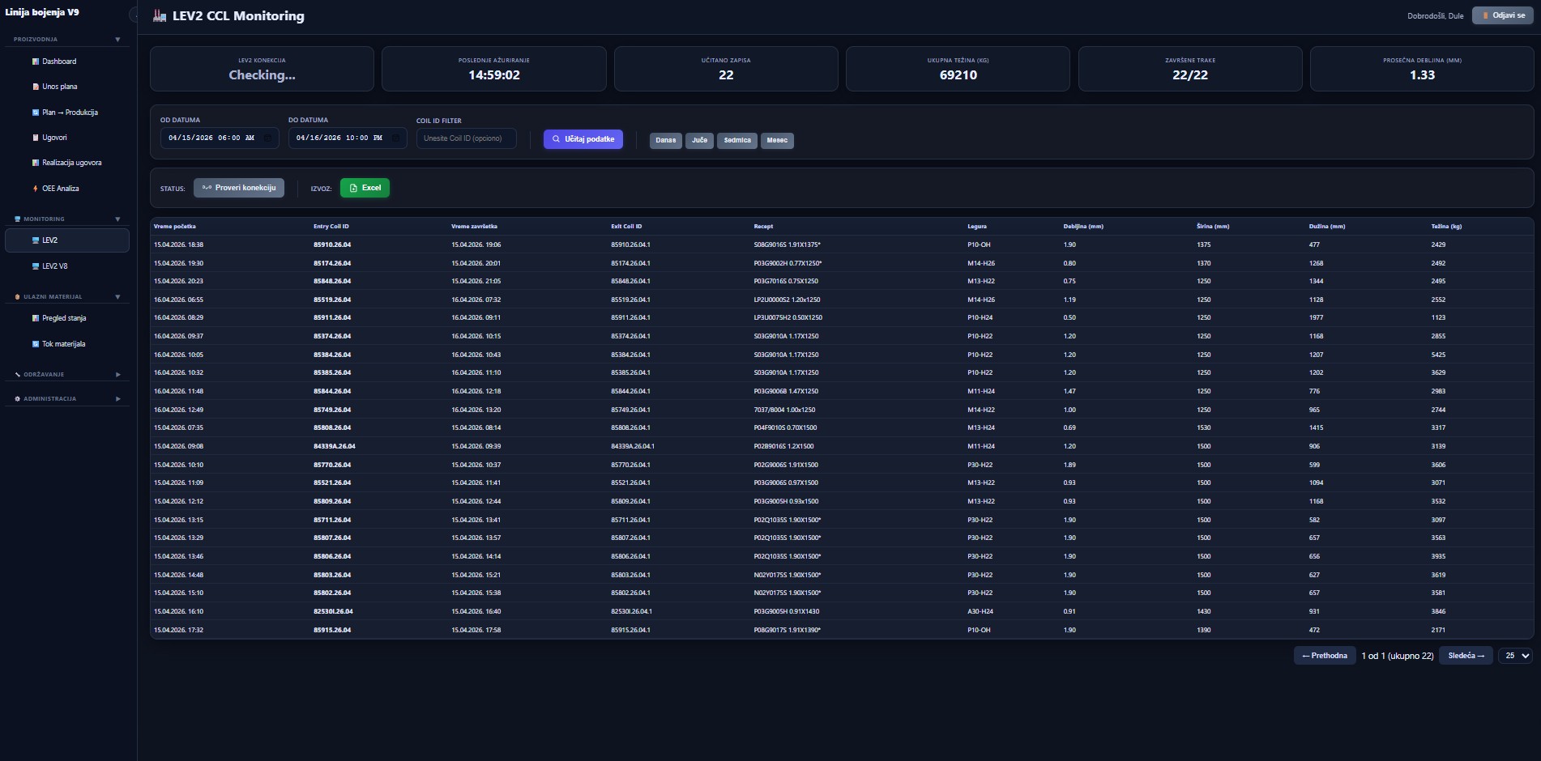
Task: Click the file icon on Excel button
Action: pyautogui.click(x=353, y=188)
